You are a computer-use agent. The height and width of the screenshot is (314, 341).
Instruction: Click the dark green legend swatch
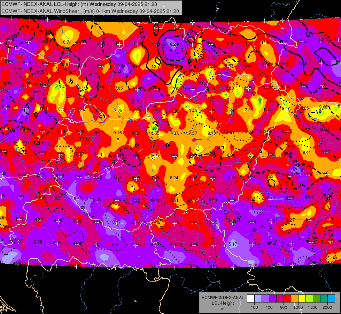coord(317,299)
